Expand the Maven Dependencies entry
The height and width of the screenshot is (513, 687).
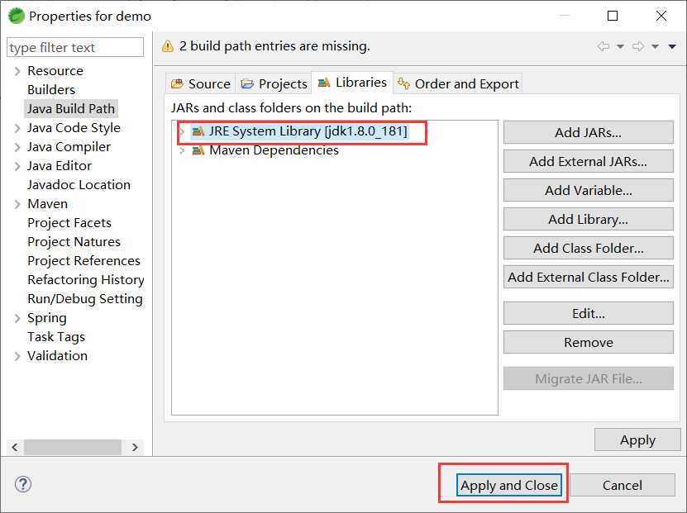coord(182,150)
